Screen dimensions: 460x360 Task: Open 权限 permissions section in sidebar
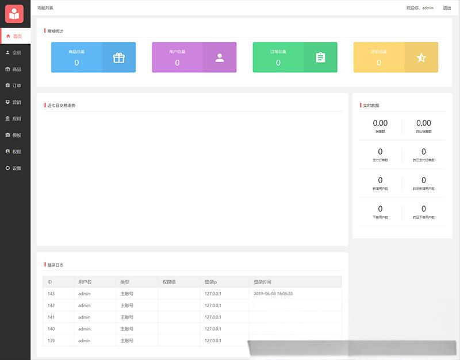pyautogui.click(x=15, y=152)
